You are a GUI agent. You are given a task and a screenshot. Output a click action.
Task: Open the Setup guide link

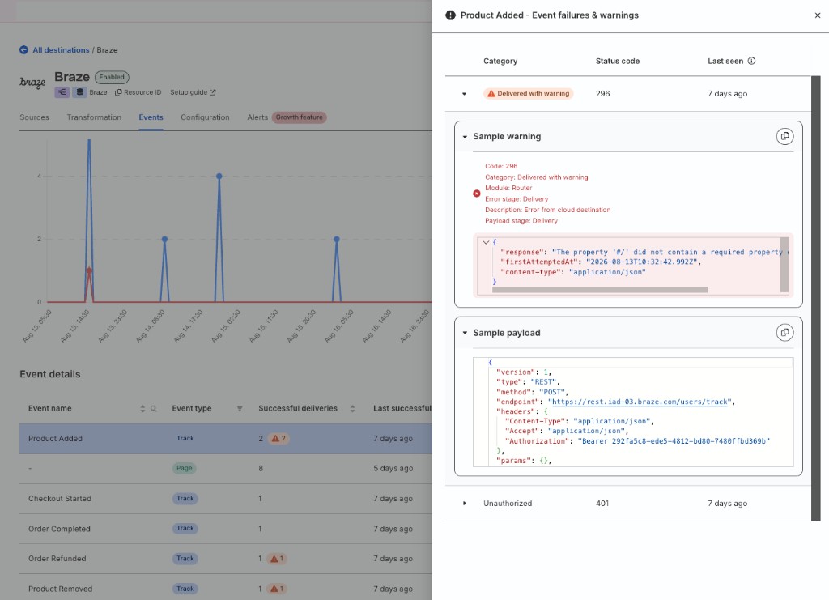coord(189,92)
